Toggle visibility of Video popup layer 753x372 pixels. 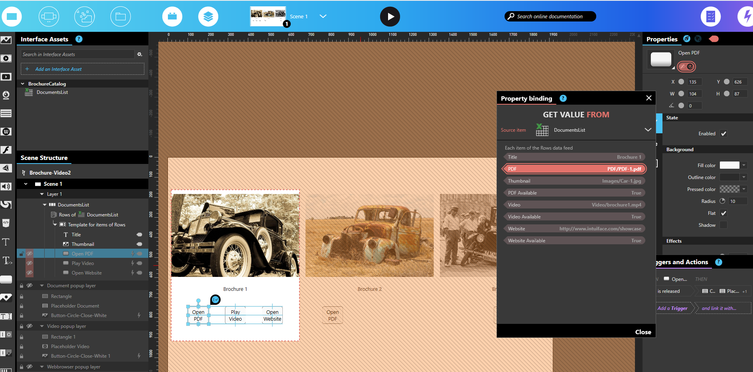(x=30, y=326)
